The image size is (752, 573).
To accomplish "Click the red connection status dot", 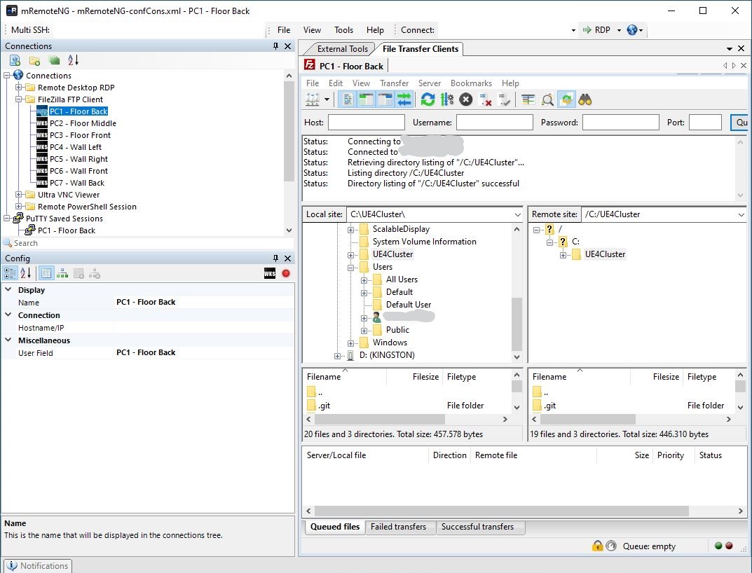I will coord(286,273).
